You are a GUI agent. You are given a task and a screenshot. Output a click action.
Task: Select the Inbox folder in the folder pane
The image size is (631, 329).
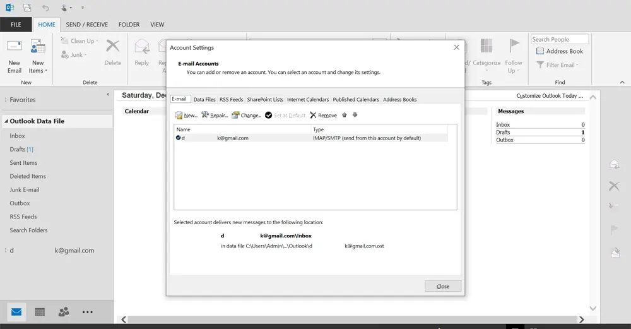pos(17,136)
